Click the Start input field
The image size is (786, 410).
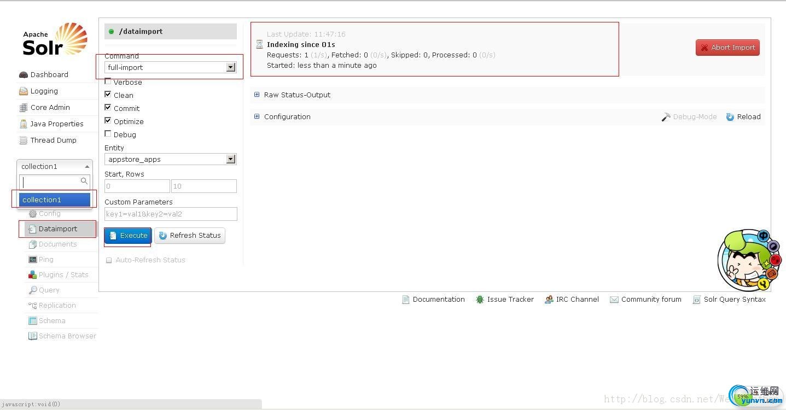(x=137, y=186)
